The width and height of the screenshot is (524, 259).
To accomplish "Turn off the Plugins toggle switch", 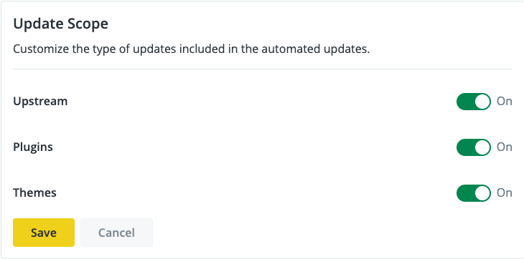I will click(474, 147).
